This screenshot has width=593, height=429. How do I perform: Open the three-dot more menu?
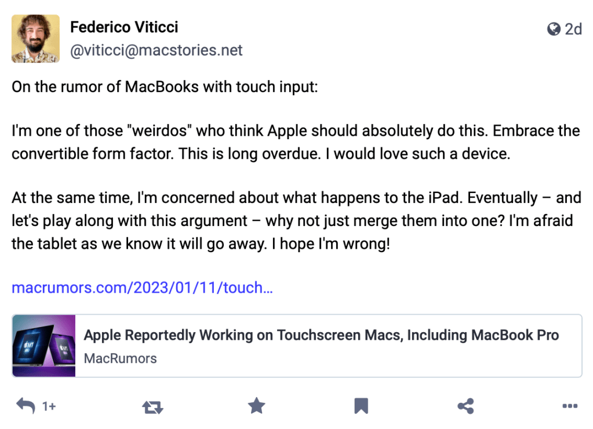[x=570, y=406]
